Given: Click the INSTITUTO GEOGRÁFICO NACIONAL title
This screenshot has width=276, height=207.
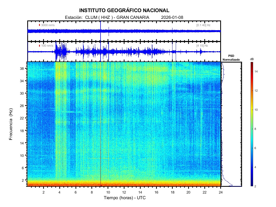Looking at the screenshot, I should [x=124, y=11].
